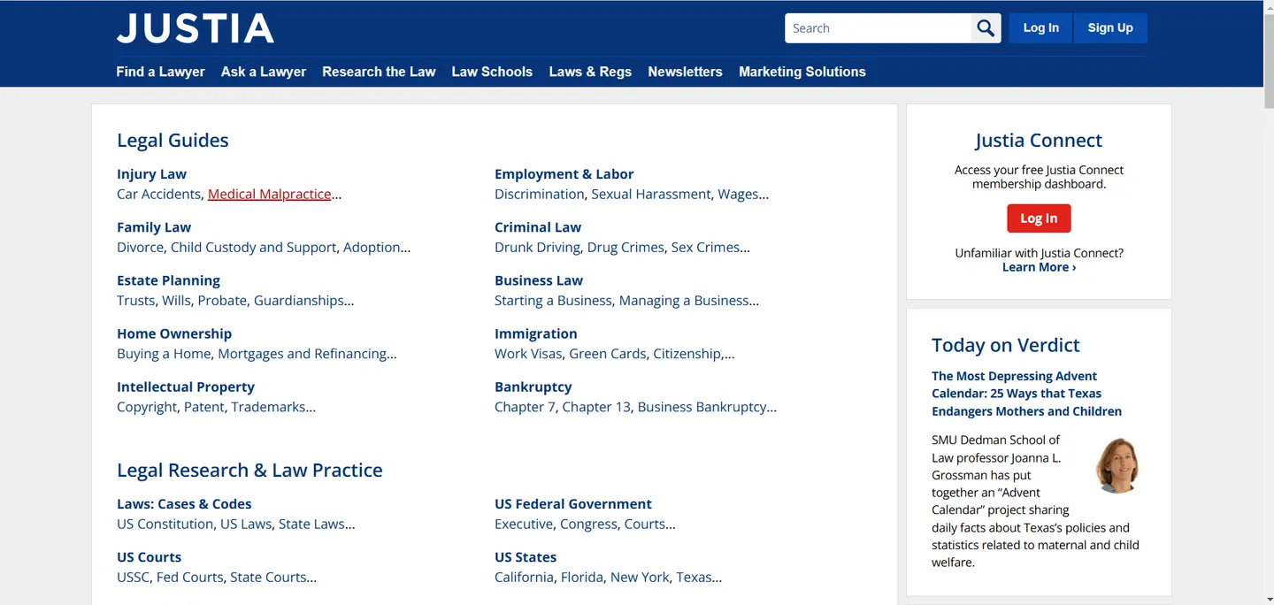Open the Find a Lawyer menu
Image resolution: width=1274 pixels, height=605 pixels.
pos(160,72)
